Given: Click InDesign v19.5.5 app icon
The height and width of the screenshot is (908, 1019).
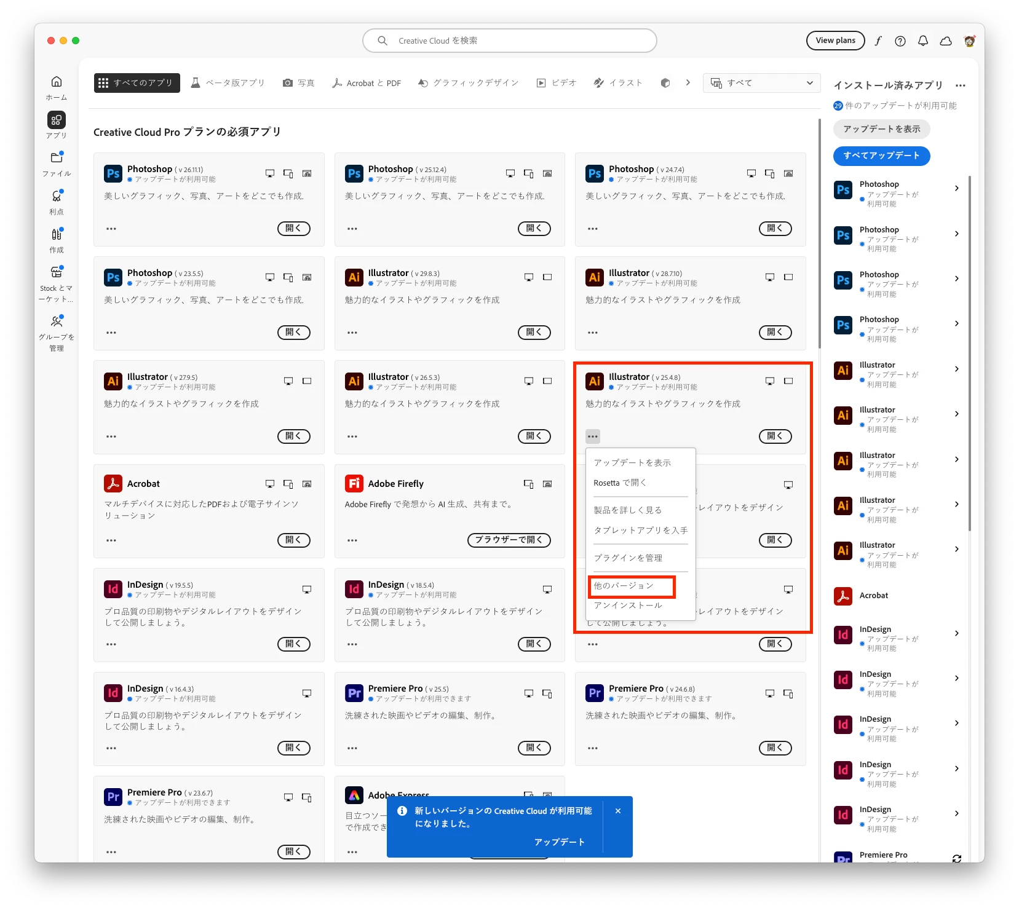Looking at the screenshot, I should point(113,589).
